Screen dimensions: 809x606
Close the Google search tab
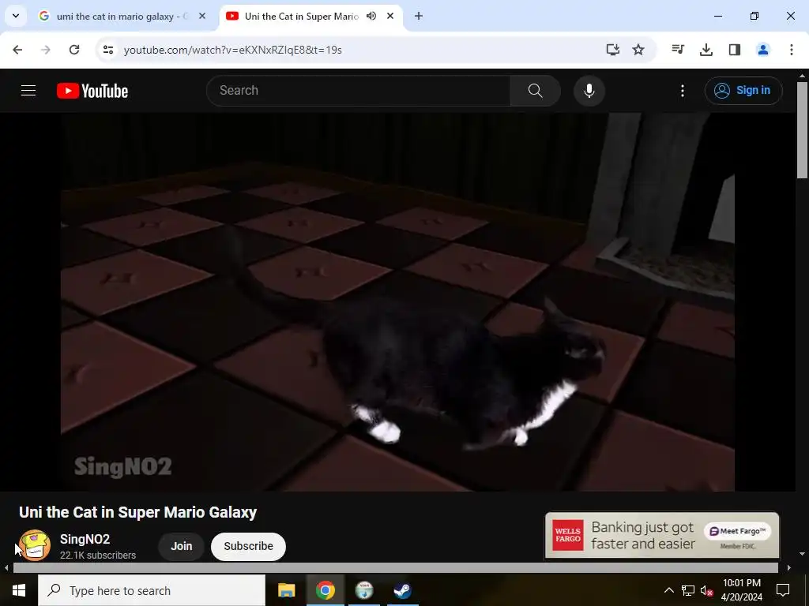202,16
